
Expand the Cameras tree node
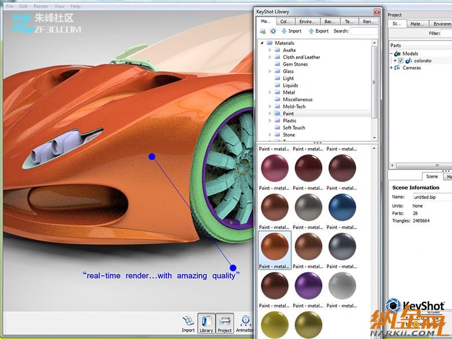point(392,68)
